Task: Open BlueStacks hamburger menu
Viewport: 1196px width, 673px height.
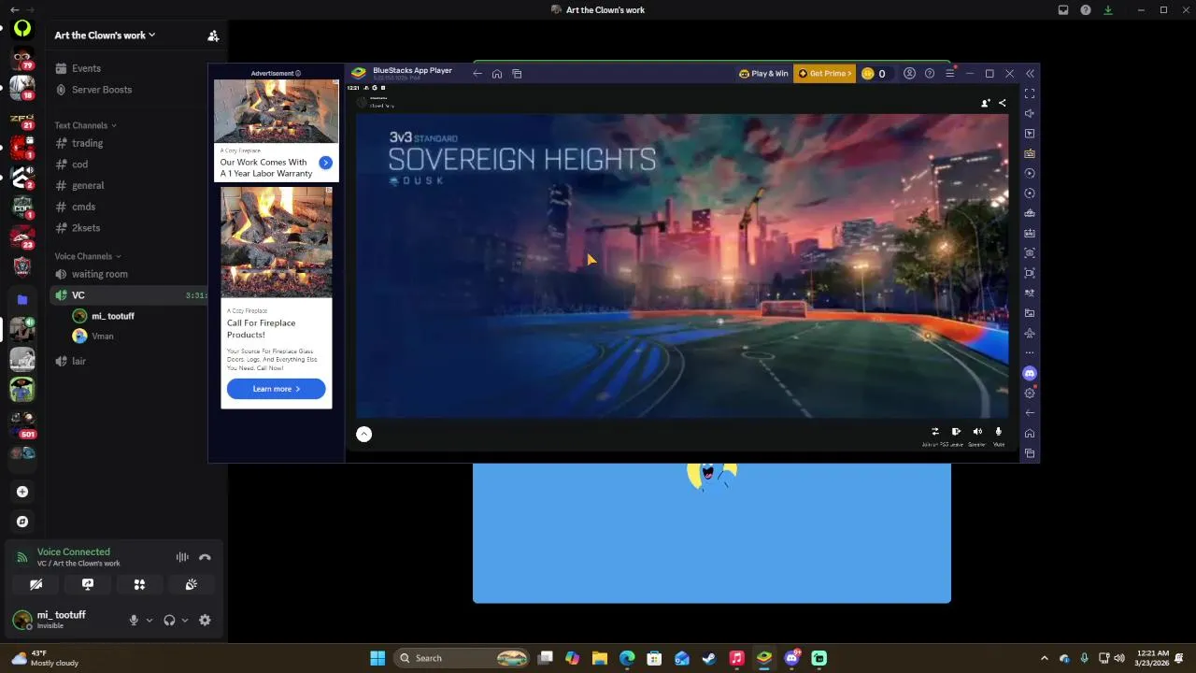Action: 949,74
